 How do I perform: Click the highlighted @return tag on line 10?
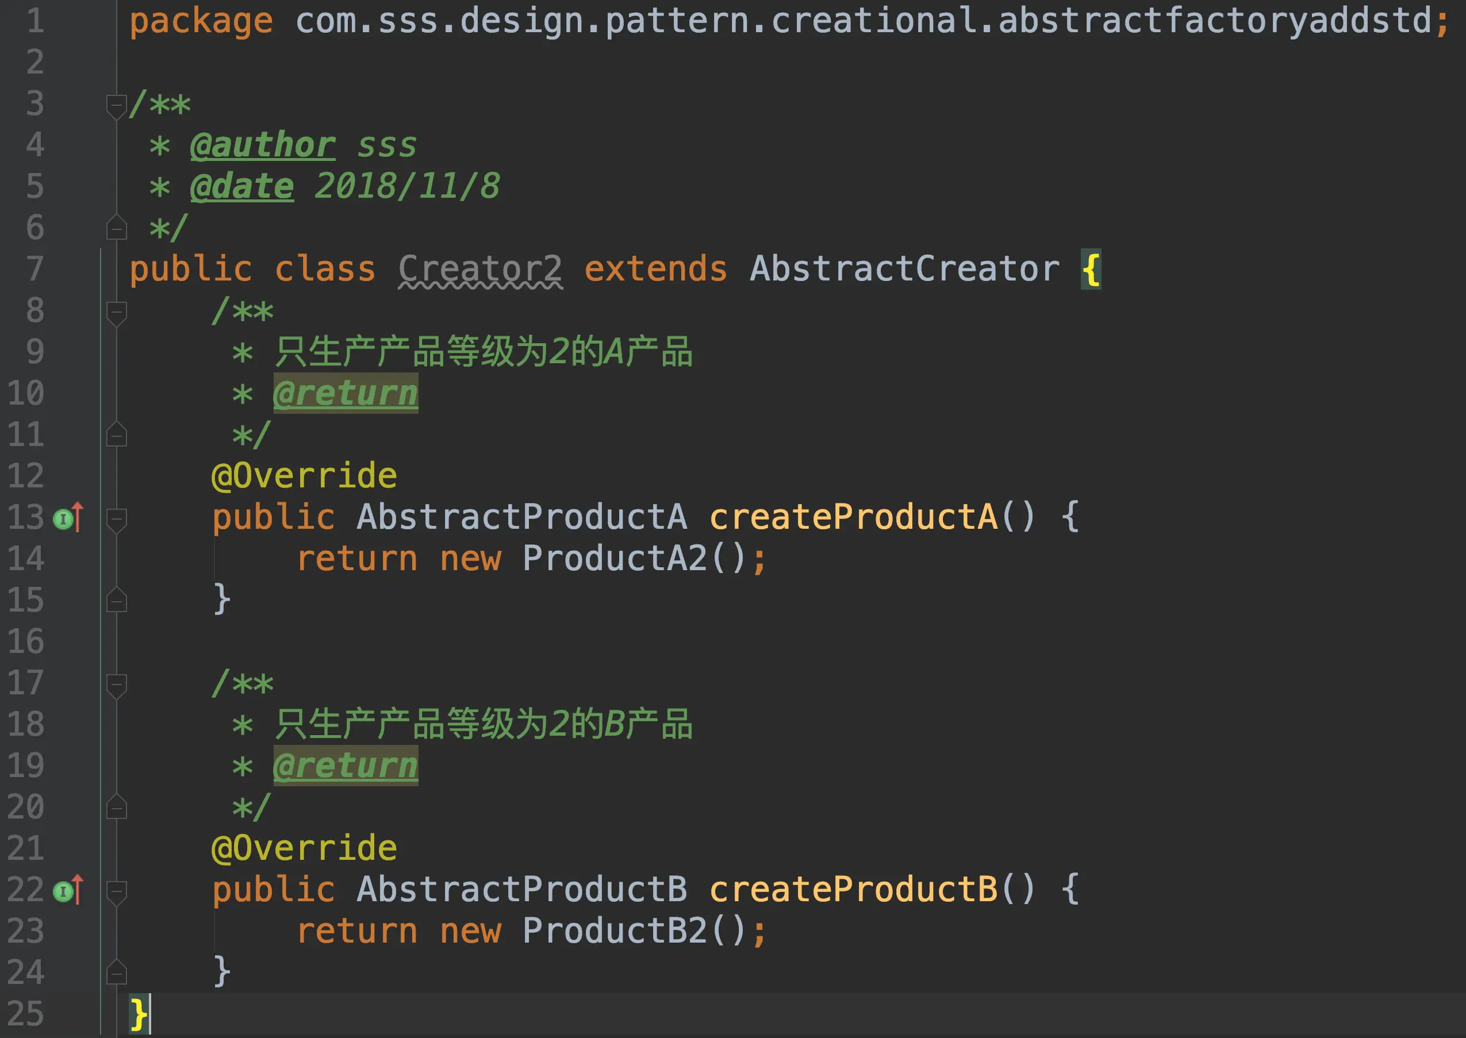click(x=346, y=393)
